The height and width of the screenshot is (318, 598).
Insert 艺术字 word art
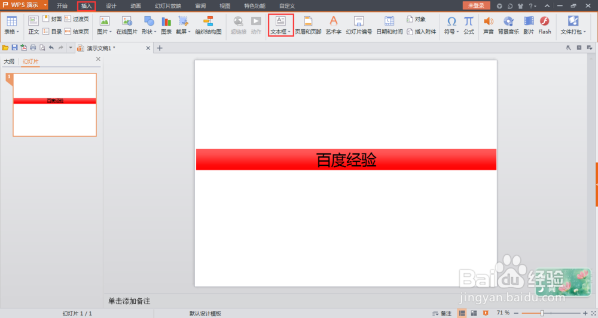click(333, 26)
